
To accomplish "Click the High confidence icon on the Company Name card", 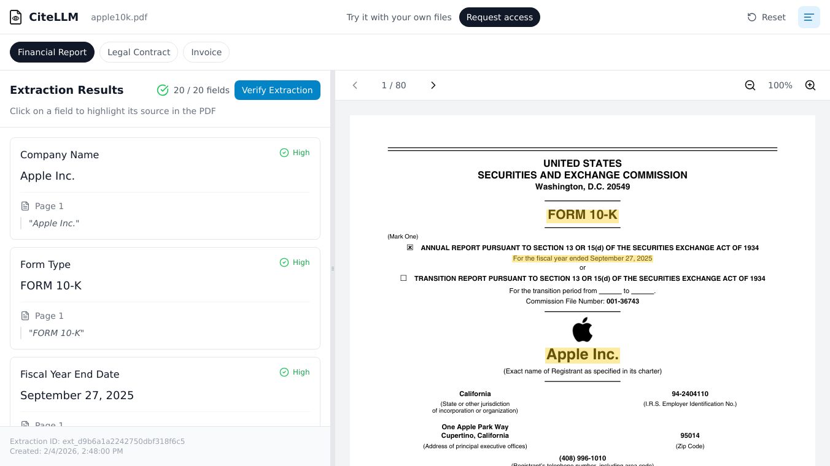I will coord(284,153).
